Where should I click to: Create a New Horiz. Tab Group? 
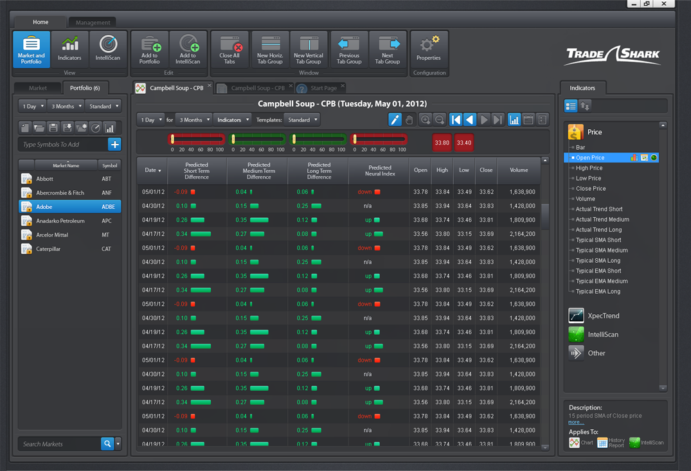tap(270, 49)
